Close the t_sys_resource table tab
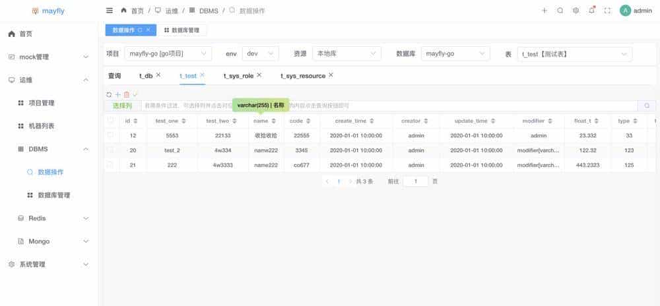The height and width of the screenshot is (306, 660). pyautogui.click(x=331, y=75)
